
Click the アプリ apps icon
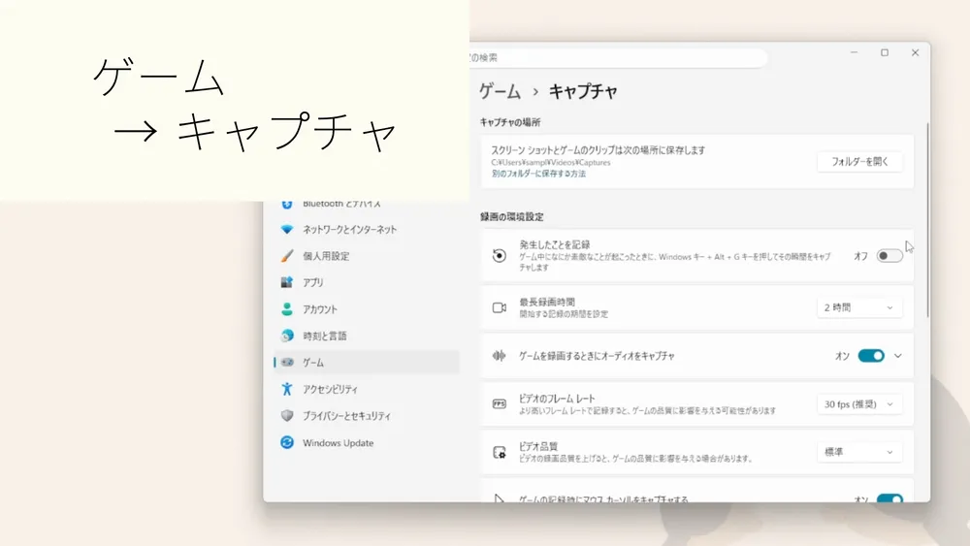[286, 282]
